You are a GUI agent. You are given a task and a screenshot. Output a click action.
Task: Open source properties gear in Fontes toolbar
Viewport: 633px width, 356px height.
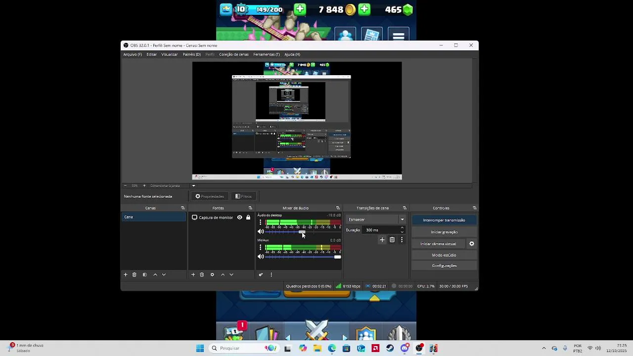pos(212,274)
